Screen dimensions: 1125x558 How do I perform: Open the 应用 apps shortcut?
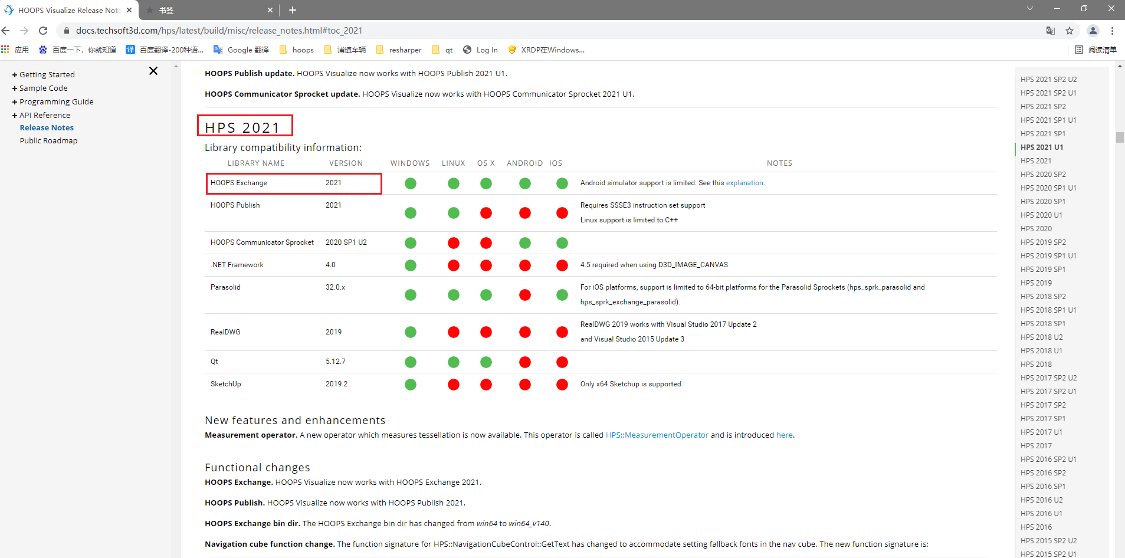15,50
